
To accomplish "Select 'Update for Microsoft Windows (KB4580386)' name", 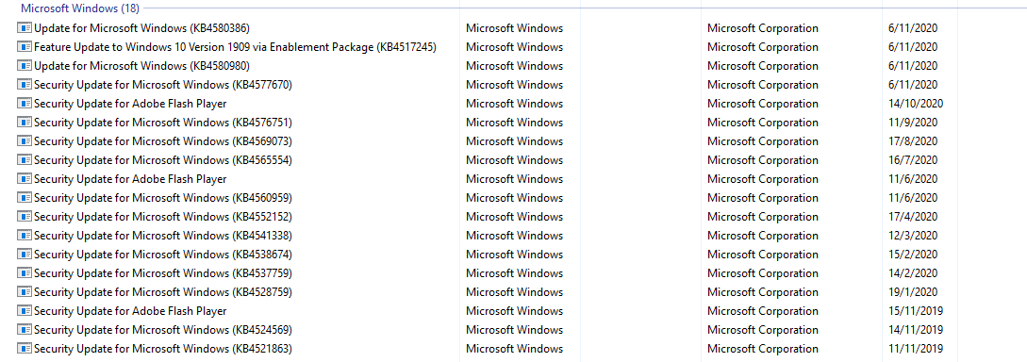I will [x=141, y=28].
